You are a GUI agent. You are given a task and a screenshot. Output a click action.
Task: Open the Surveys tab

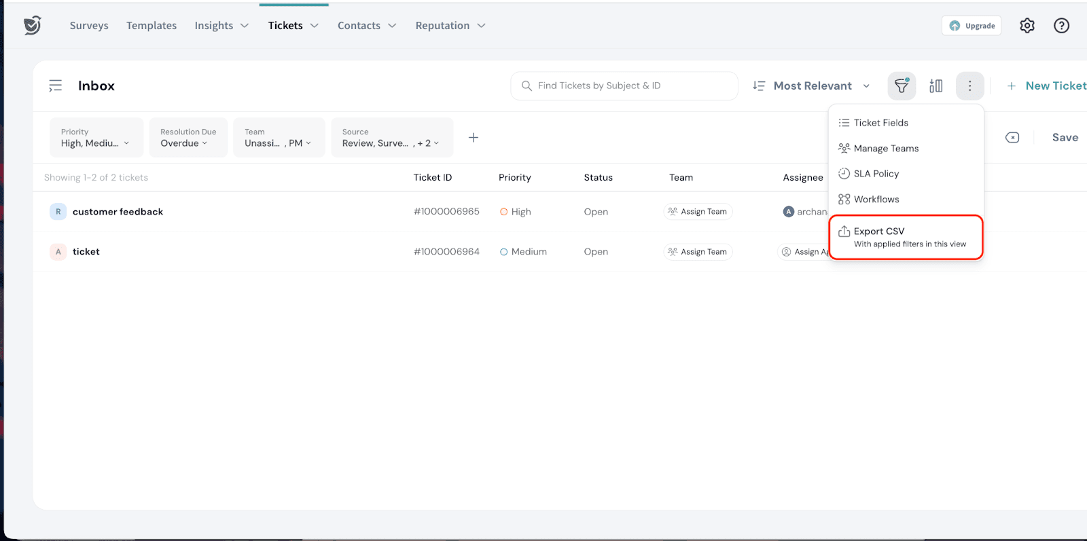click(89, 26)
